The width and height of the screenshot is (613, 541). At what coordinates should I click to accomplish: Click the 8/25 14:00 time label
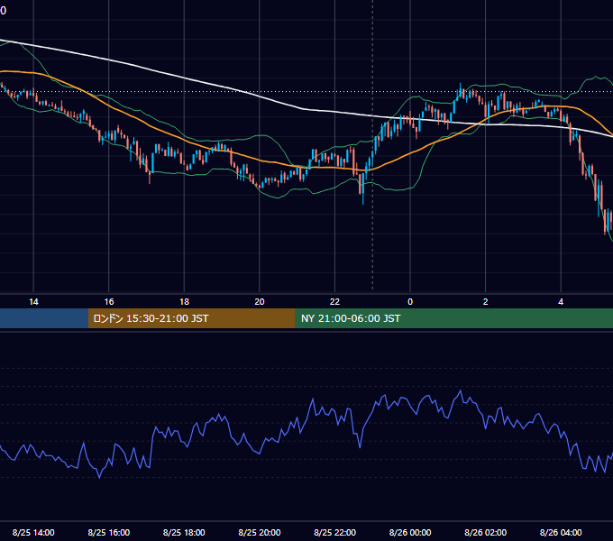(33, 532)
